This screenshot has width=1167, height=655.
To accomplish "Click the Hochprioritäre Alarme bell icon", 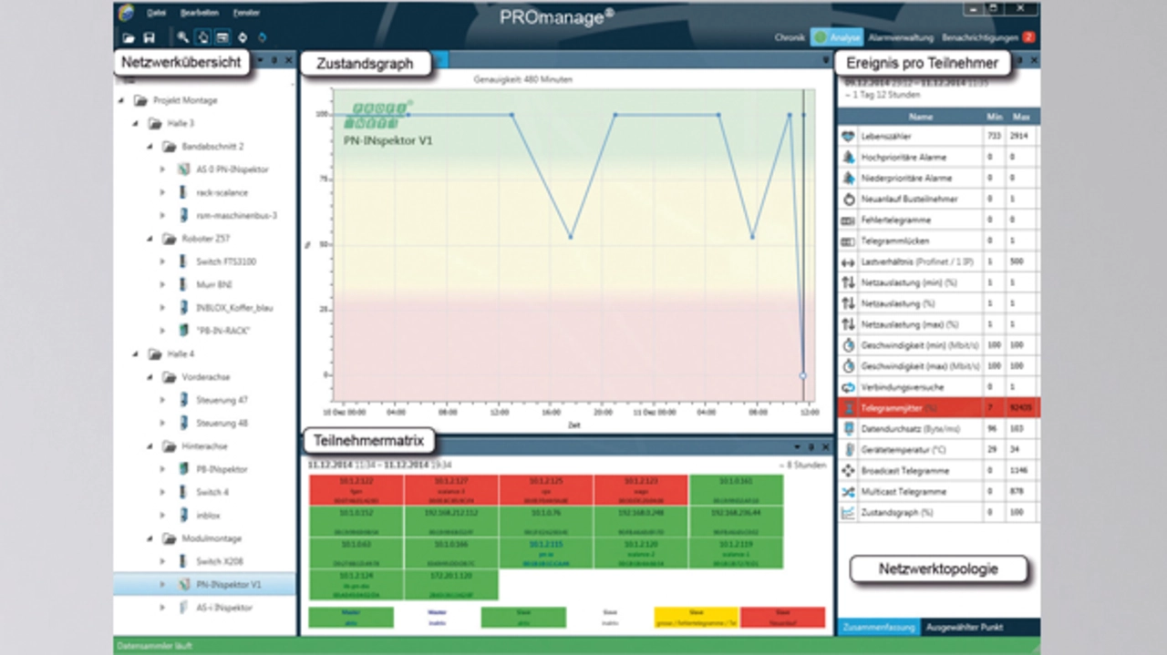I will click(848, 157).
